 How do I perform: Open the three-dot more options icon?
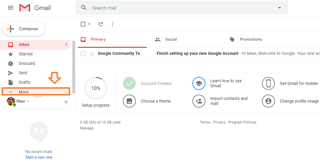(x=113, y=24)
